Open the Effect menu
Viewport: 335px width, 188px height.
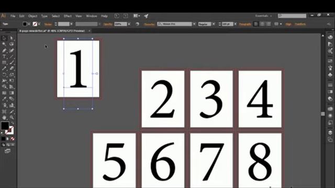pos(68,16)
